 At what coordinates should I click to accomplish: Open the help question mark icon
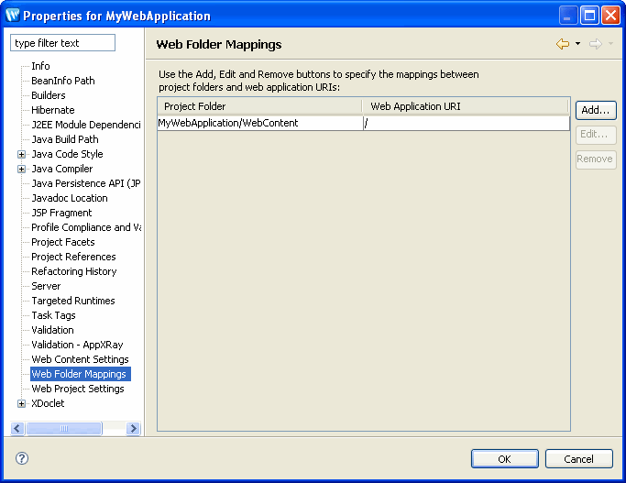[x=22, y=458]
